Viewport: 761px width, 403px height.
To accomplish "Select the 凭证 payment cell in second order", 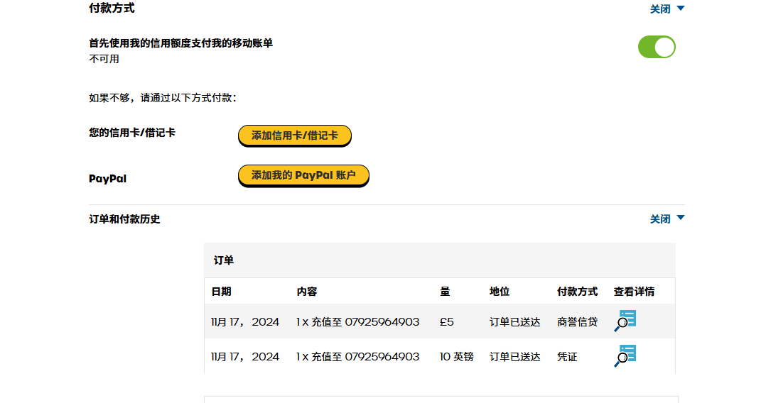I will click(567, 357).
